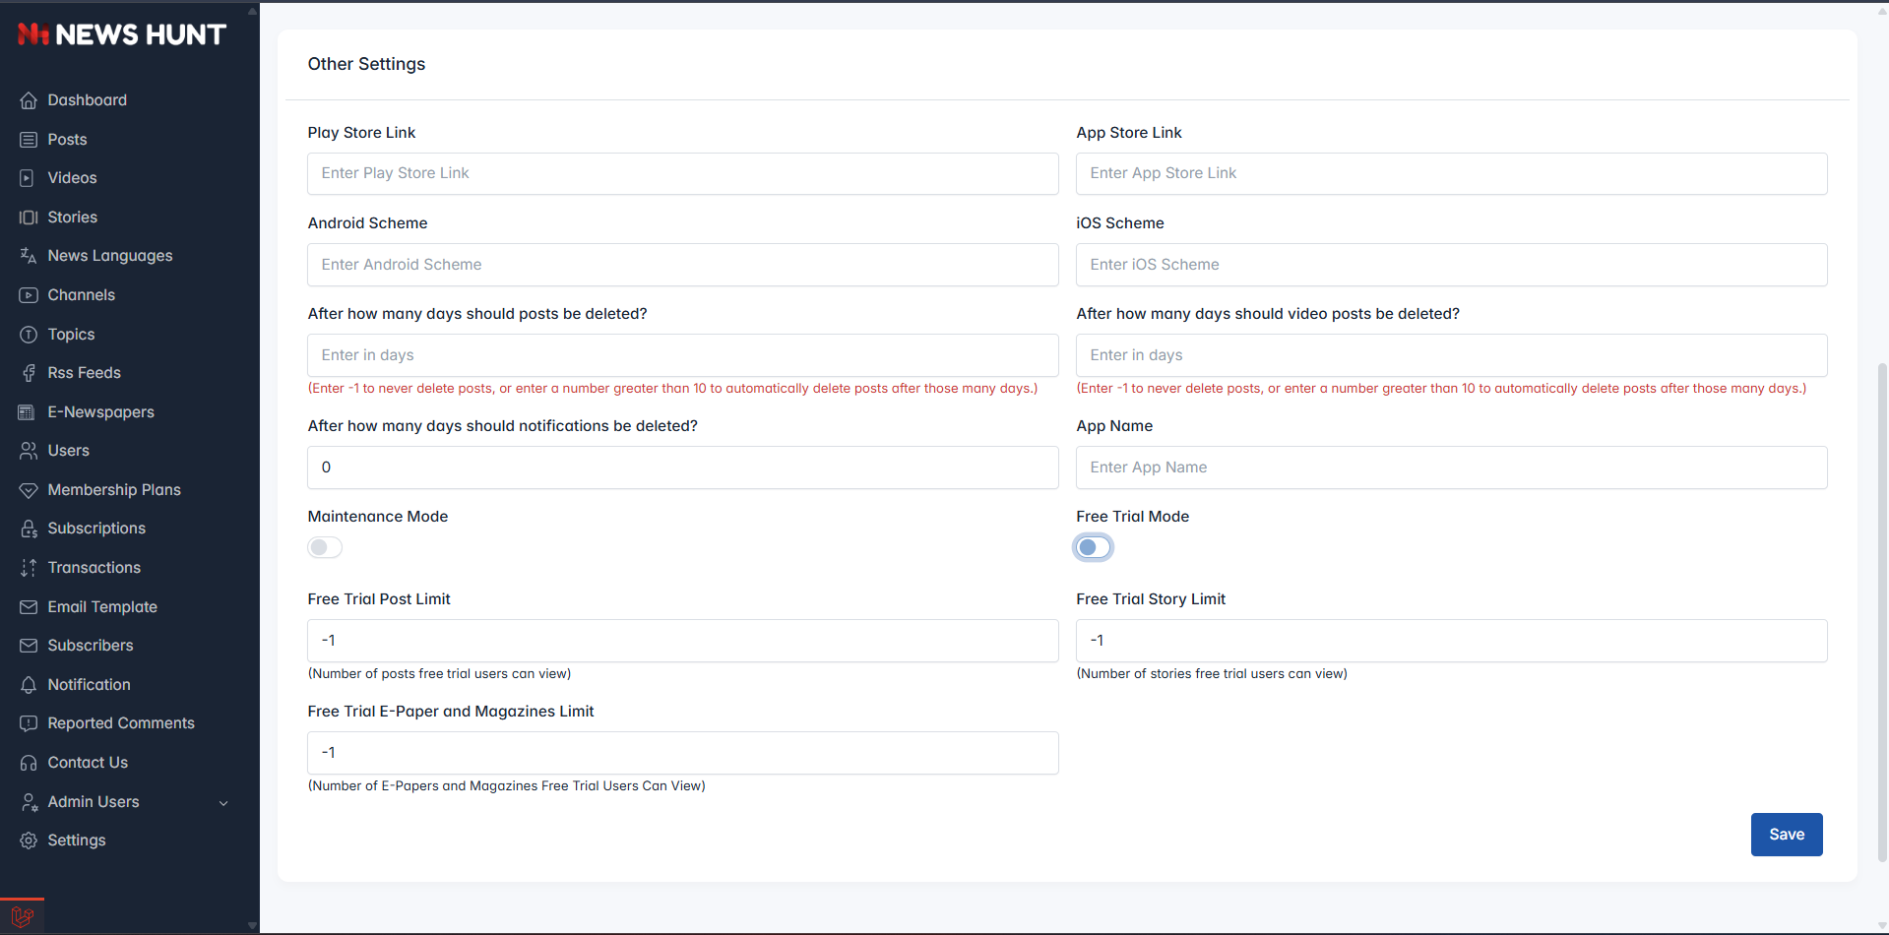1889x935 pixels.
Task: Click the Transactions arrows icon
Action: pyautogui.click(x=29, y=568)
